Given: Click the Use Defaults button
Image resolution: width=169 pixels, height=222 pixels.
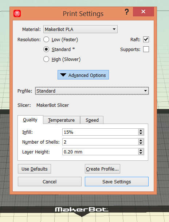Looking at the screenshot, I should [34, 169].
